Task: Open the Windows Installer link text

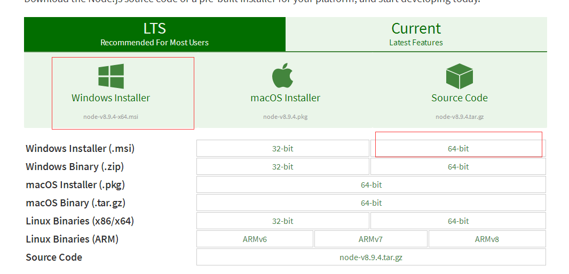Action: tap(110, 98)
